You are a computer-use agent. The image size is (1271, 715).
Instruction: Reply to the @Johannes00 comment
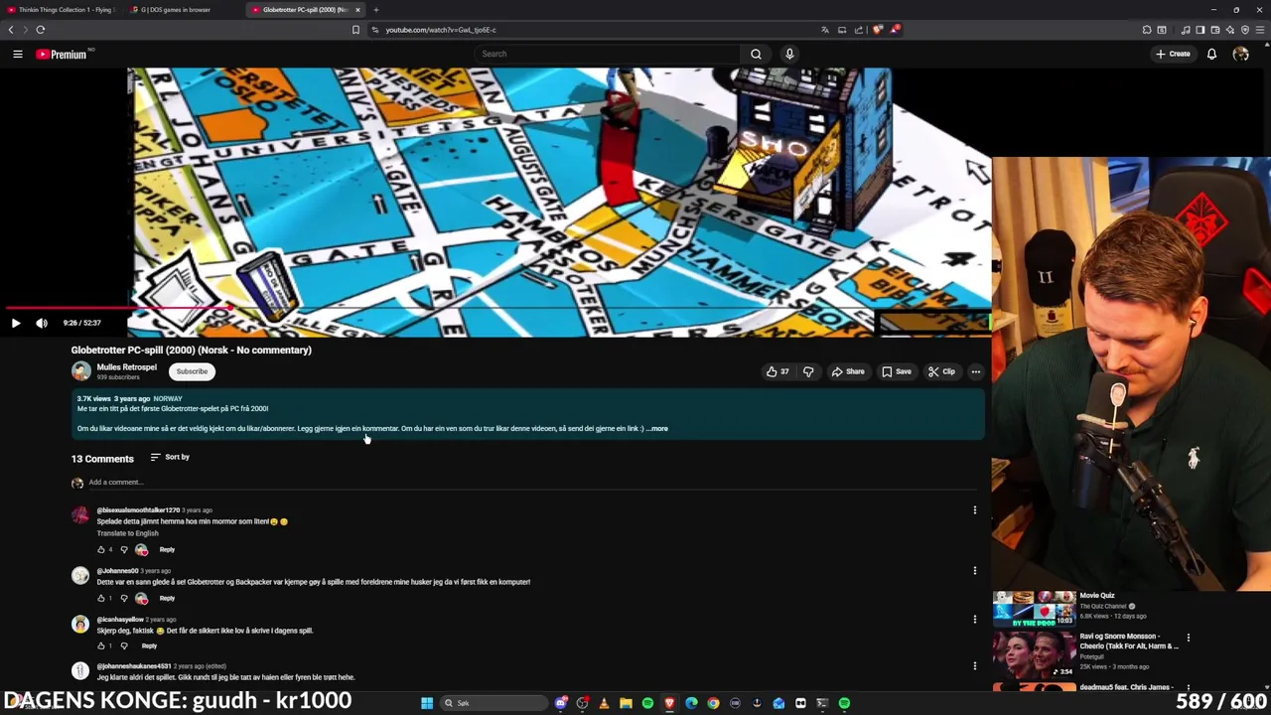click(x=167, y=598)
